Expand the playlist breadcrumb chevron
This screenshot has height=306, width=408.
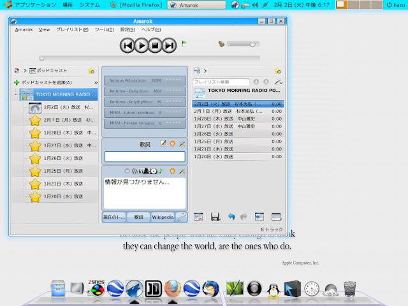coord(205,71)
